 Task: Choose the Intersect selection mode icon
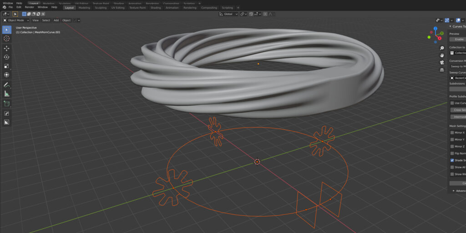click(43, 14)
